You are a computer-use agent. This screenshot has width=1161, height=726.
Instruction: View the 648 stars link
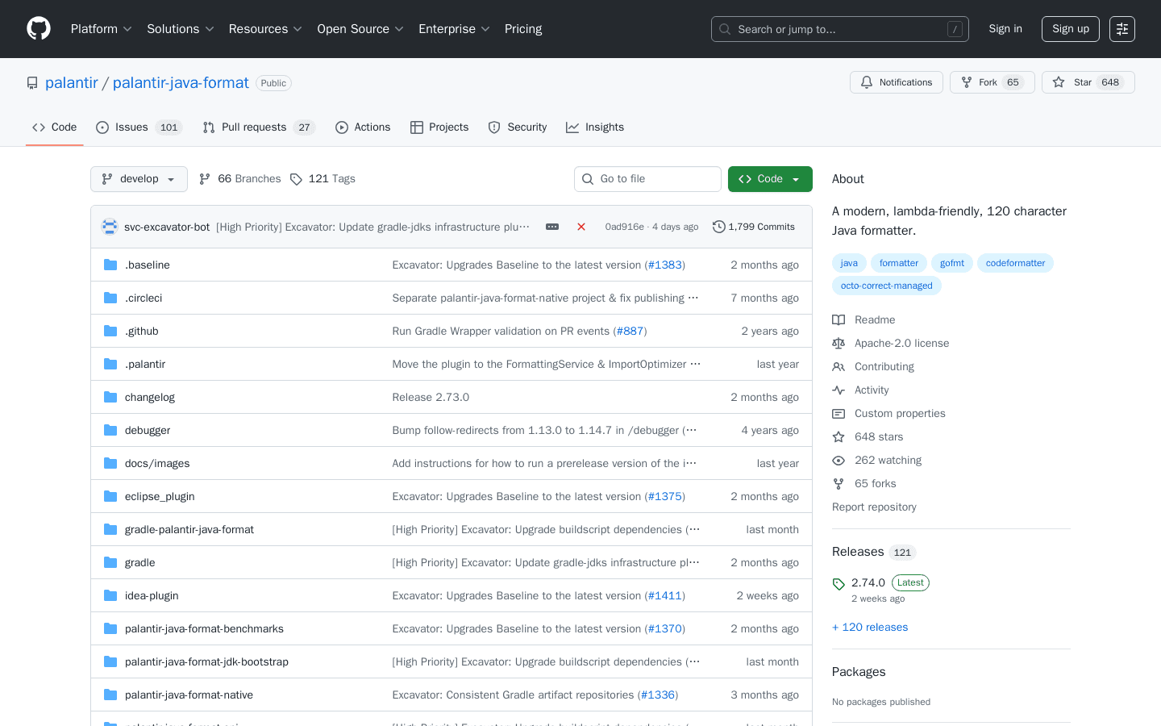click(868, 437)
